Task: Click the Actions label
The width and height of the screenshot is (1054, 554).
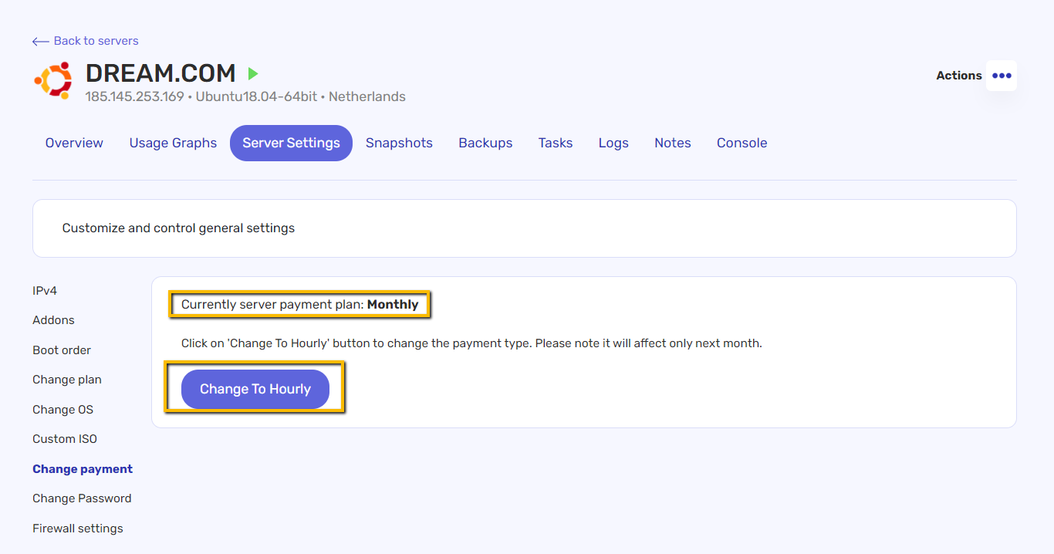Action: [x=959, y=76]
